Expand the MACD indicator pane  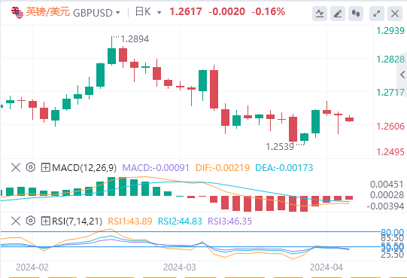click(45, 167)
